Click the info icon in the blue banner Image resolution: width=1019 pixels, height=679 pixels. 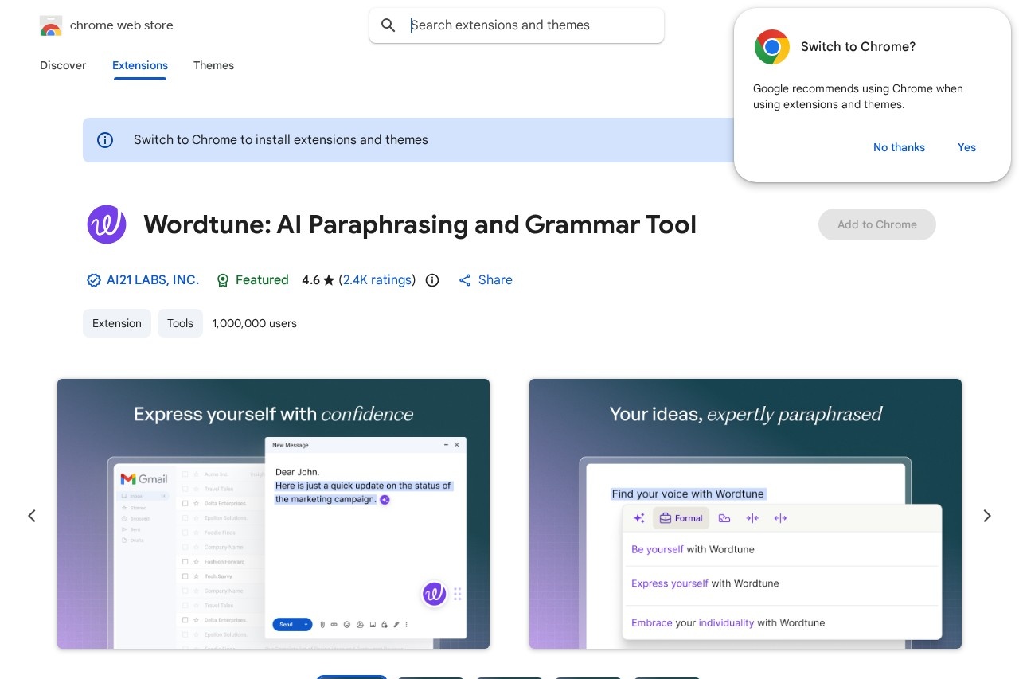(x=105, y=140)
